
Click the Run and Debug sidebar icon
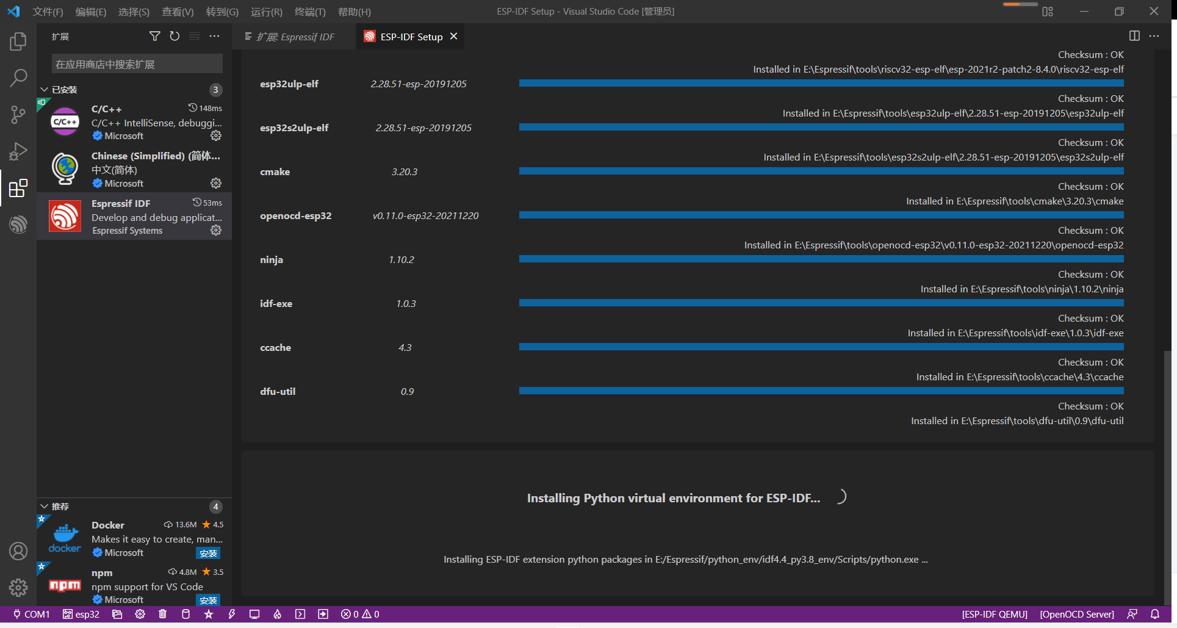point(18,151)
